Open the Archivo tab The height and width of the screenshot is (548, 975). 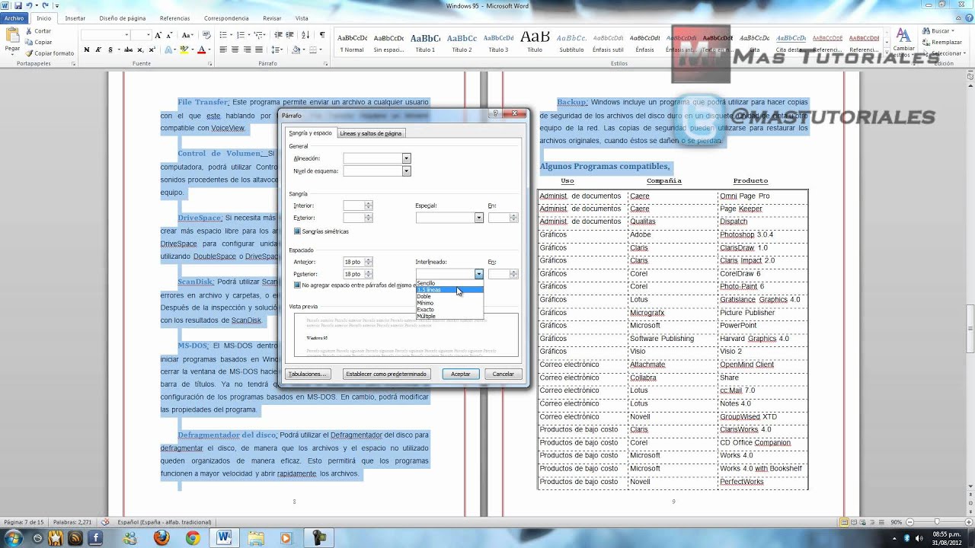[14, 18]
